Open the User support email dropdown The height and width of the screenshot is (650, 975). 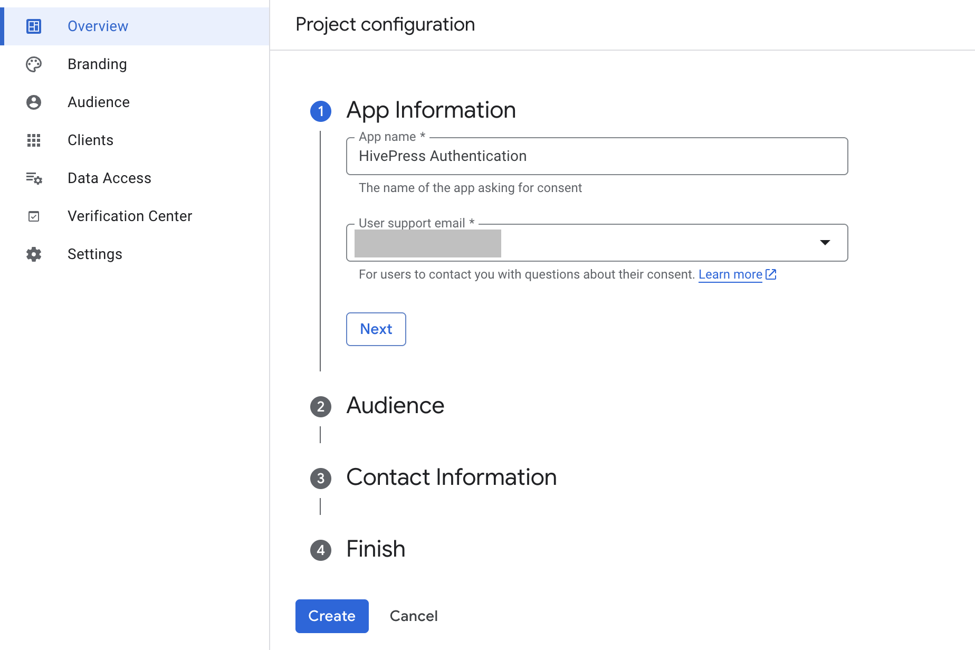click(x=825, y=243)
